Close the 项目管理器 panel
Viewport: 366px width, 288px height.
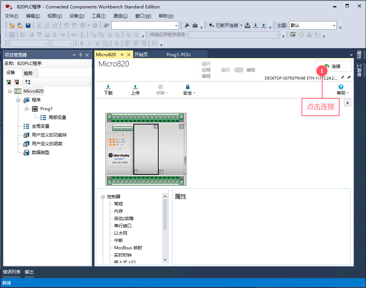click(x=87, y=55)
